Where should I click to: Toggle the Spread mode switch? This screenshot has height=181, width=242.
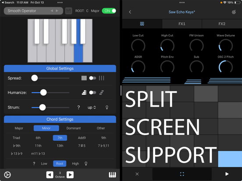click(x=93, y=78)
